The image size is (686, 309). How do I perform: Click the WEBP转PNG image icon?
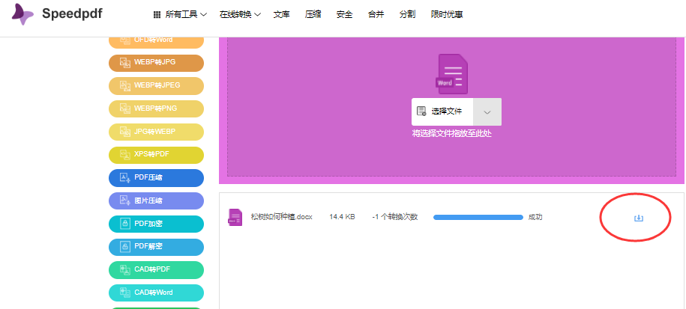pos(125,108)
